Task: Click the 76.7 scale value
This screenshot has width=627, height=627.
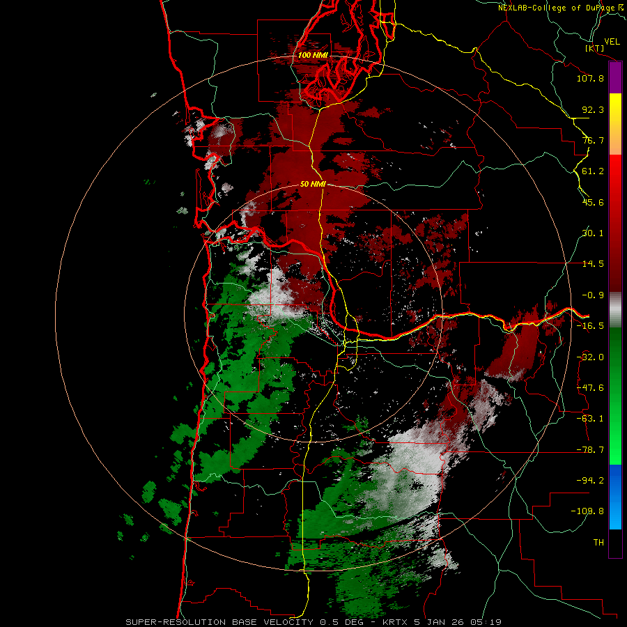Action: click(x=593, y=140)
